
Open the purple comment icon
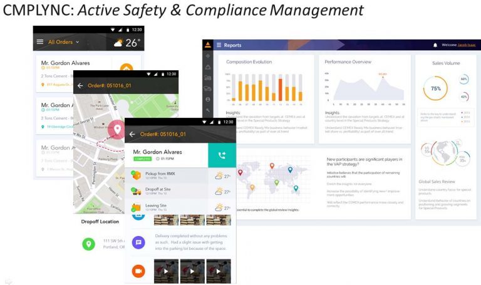pos(138,242)
